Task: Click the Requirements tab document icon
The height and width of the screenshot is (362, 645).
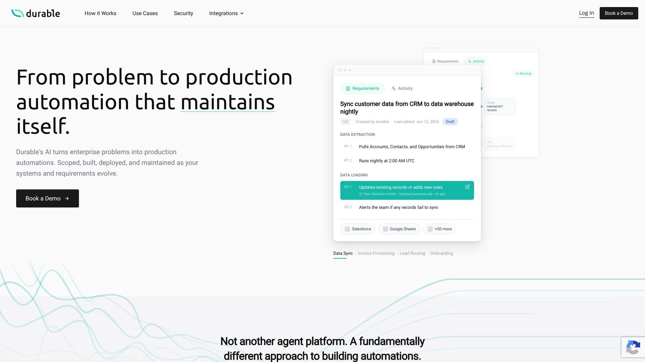Action: coord(348,88)
